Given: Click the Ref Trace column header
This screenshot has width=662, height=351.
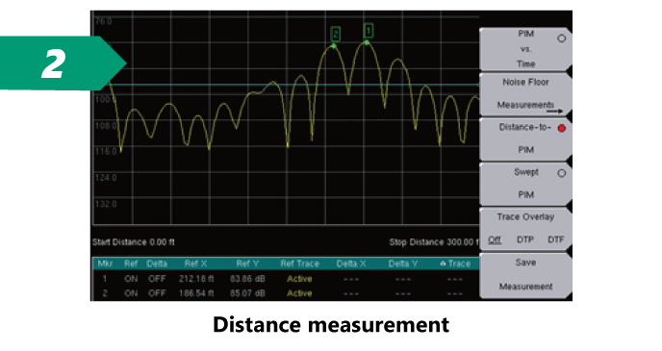Looking at the screenshot, I should (300, 263).
